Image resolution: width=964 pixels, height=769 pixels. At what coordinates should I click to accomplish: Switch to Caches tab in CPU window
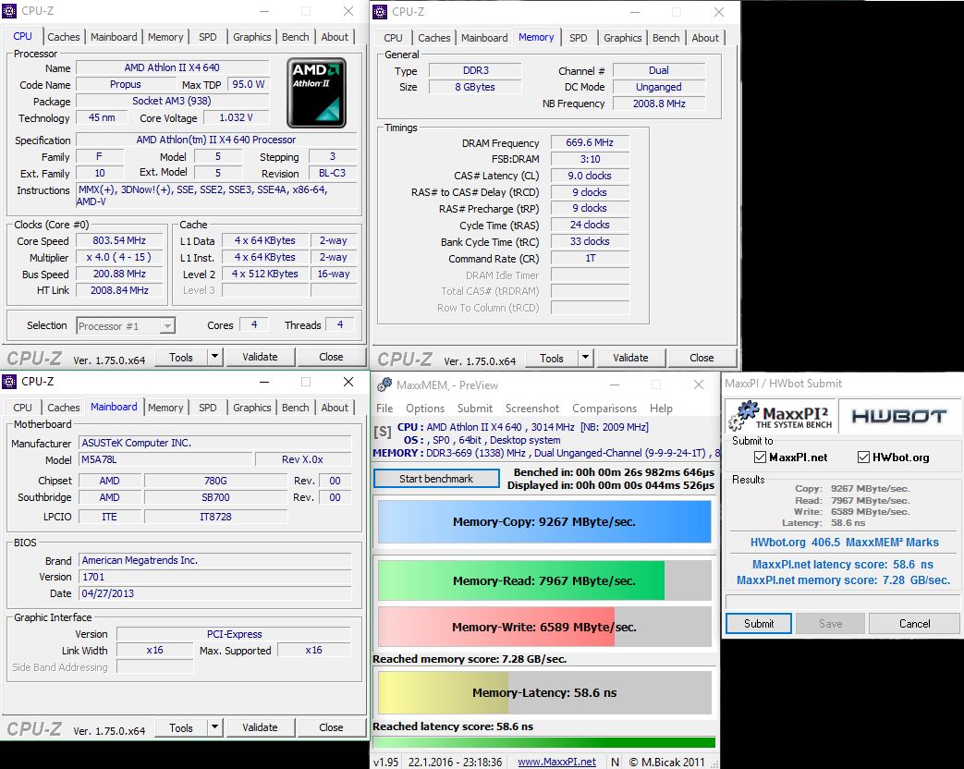64,37
